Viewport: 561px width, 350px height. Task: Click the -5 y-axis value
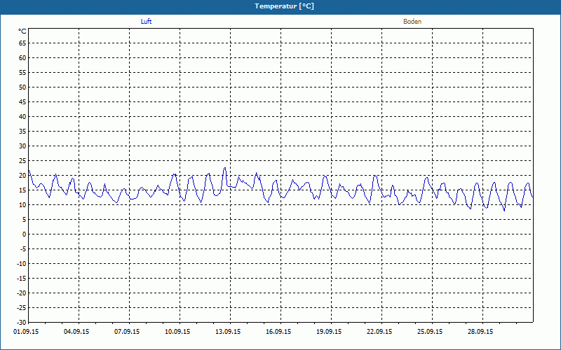point(23,249)
